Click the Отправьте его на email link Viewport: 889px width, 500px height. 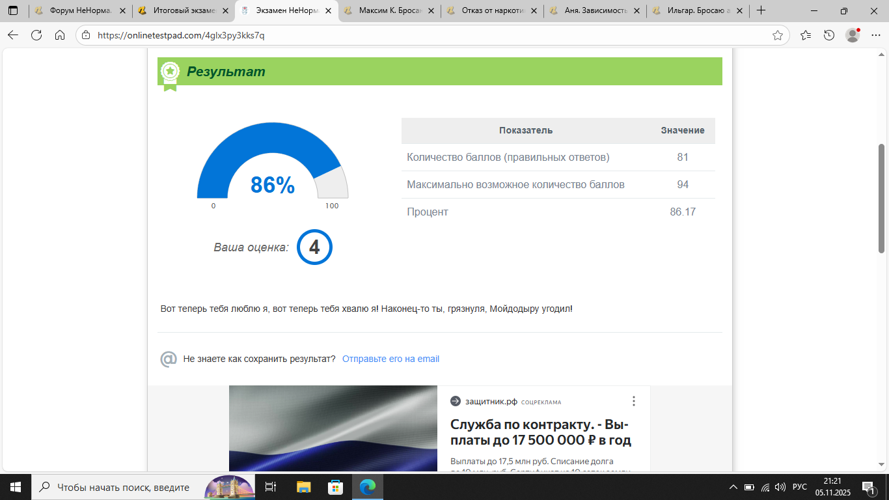390,359
